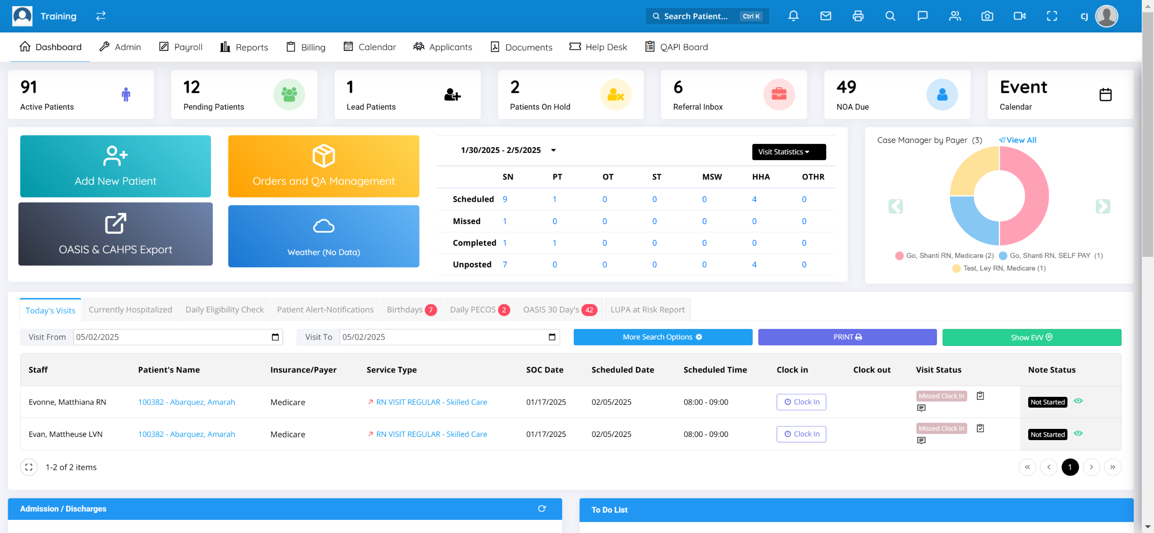The image size is (1154, 533).
Task: Click More Search Options button
Action: coord(663,337)
